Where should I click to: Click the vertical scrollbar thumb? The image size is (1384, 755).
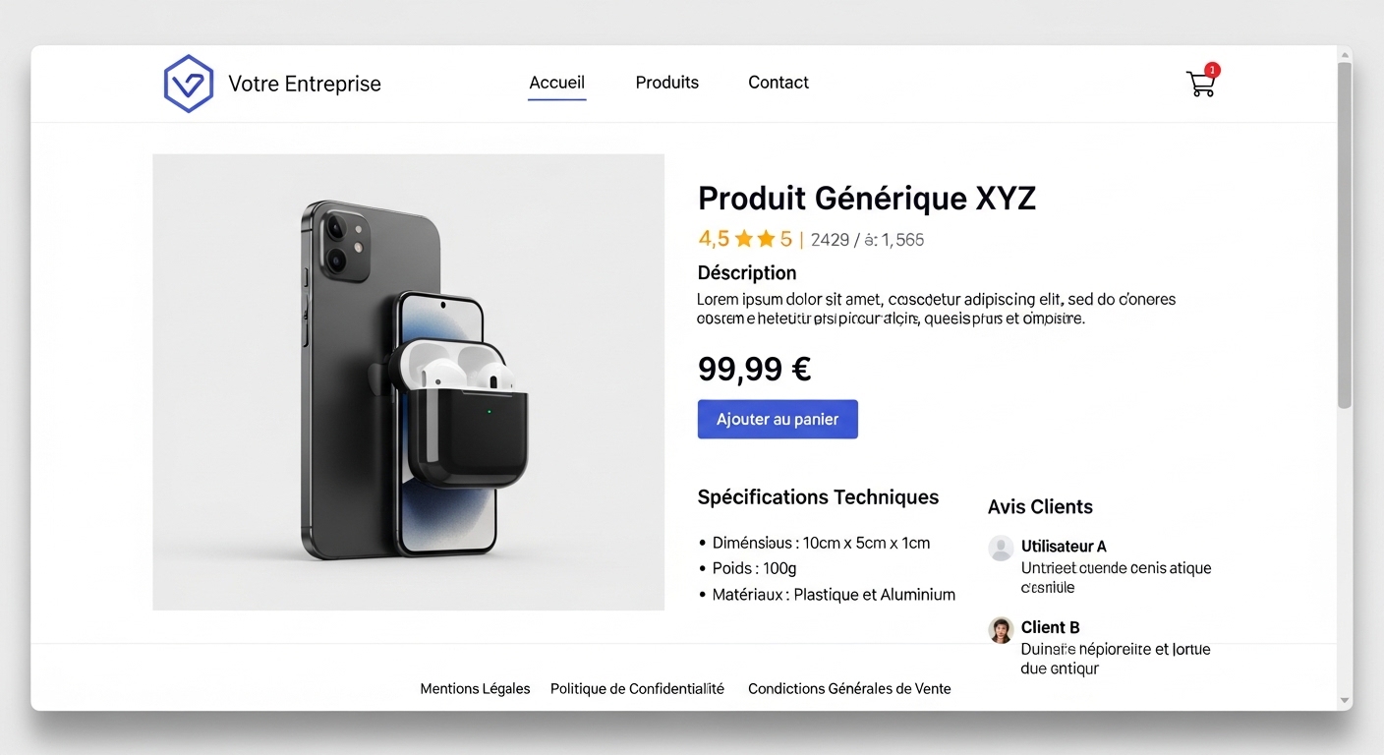coord(1344,236)
